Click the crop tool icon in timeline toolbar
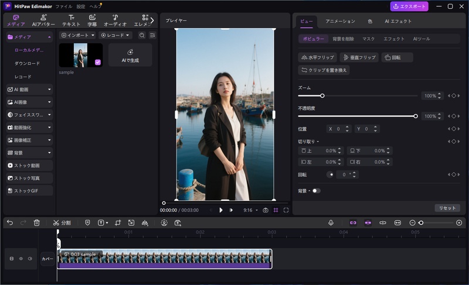Image resolution: width=469 pixels, height=285 pixels. tap(118, 222)
